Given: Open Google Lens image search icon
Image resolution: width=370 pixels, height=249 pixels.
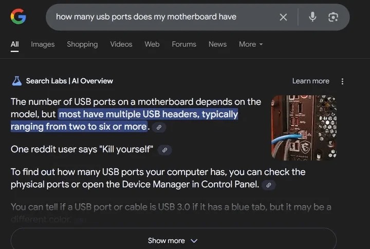Looking at the screenshot, I should click(333, 17).
